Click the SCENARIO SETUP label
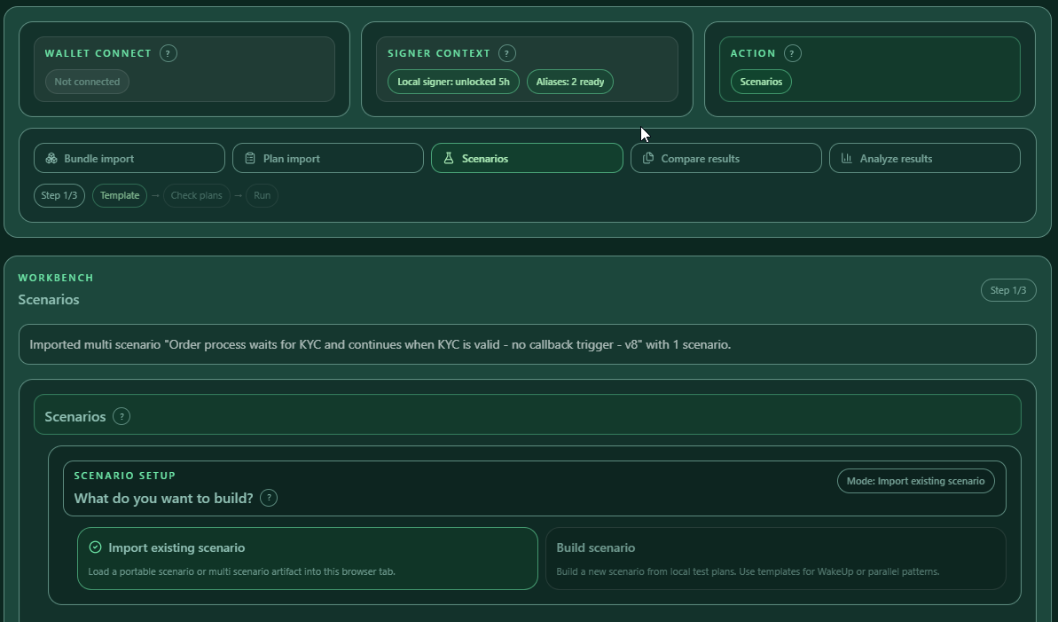Screen dimensions: 1058x622 coord(125,476)
